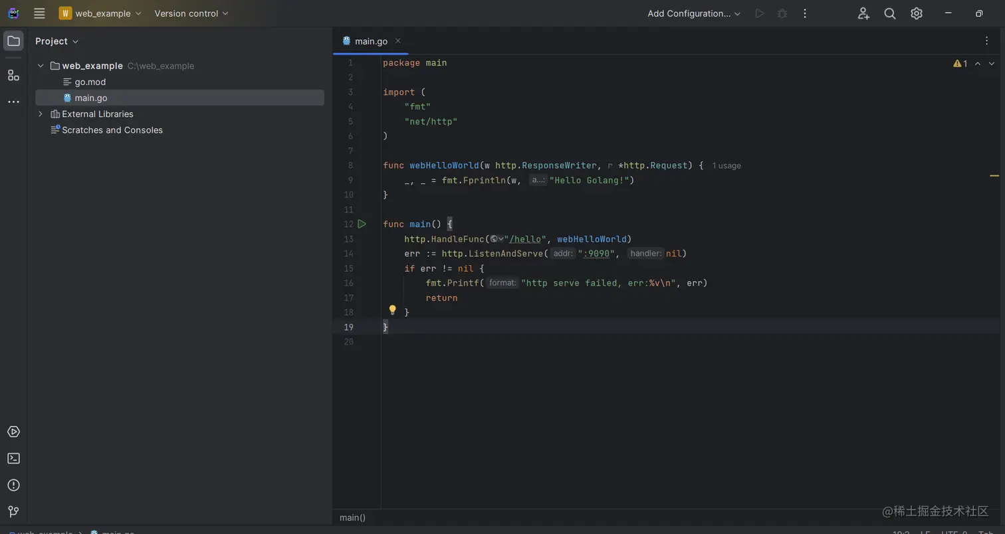Screen dimensions: 1005x534
Task: Click the GoLand logo icon
Action: 13,13
